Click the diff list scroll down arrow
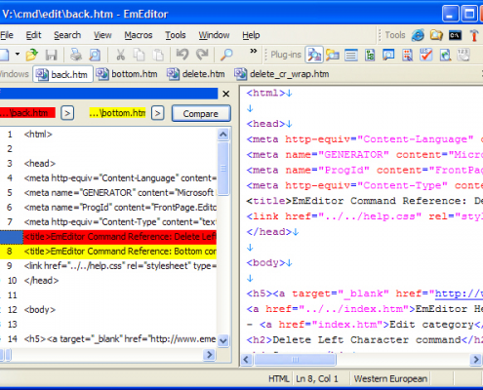The image size is (483, 390). [x=223, y=340]
